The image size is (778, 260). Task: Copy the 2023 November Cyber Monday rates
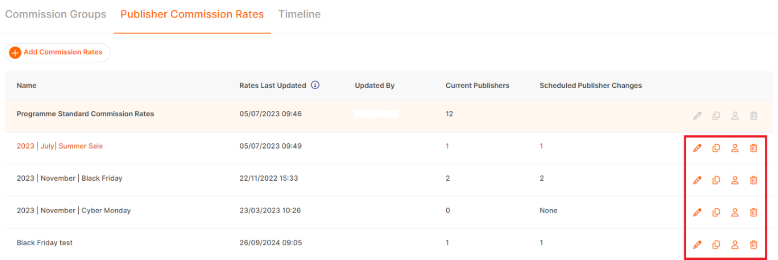tap(716, 212)
